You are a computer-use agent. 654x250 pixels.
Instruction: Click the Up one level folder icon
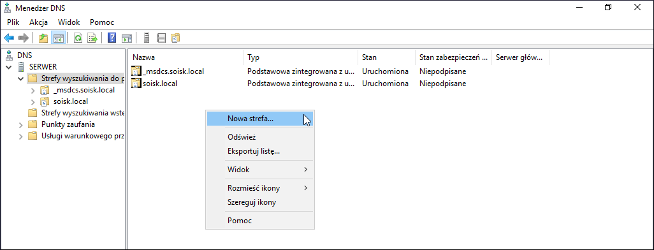pyautogui.click(x=43, y=38)
